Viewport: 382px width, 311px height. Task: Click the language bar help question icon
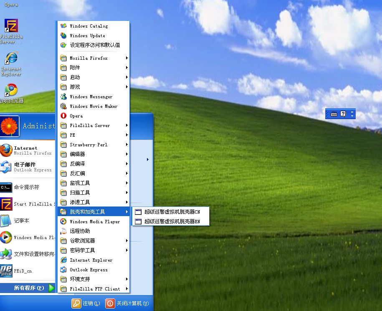[343, 114]
